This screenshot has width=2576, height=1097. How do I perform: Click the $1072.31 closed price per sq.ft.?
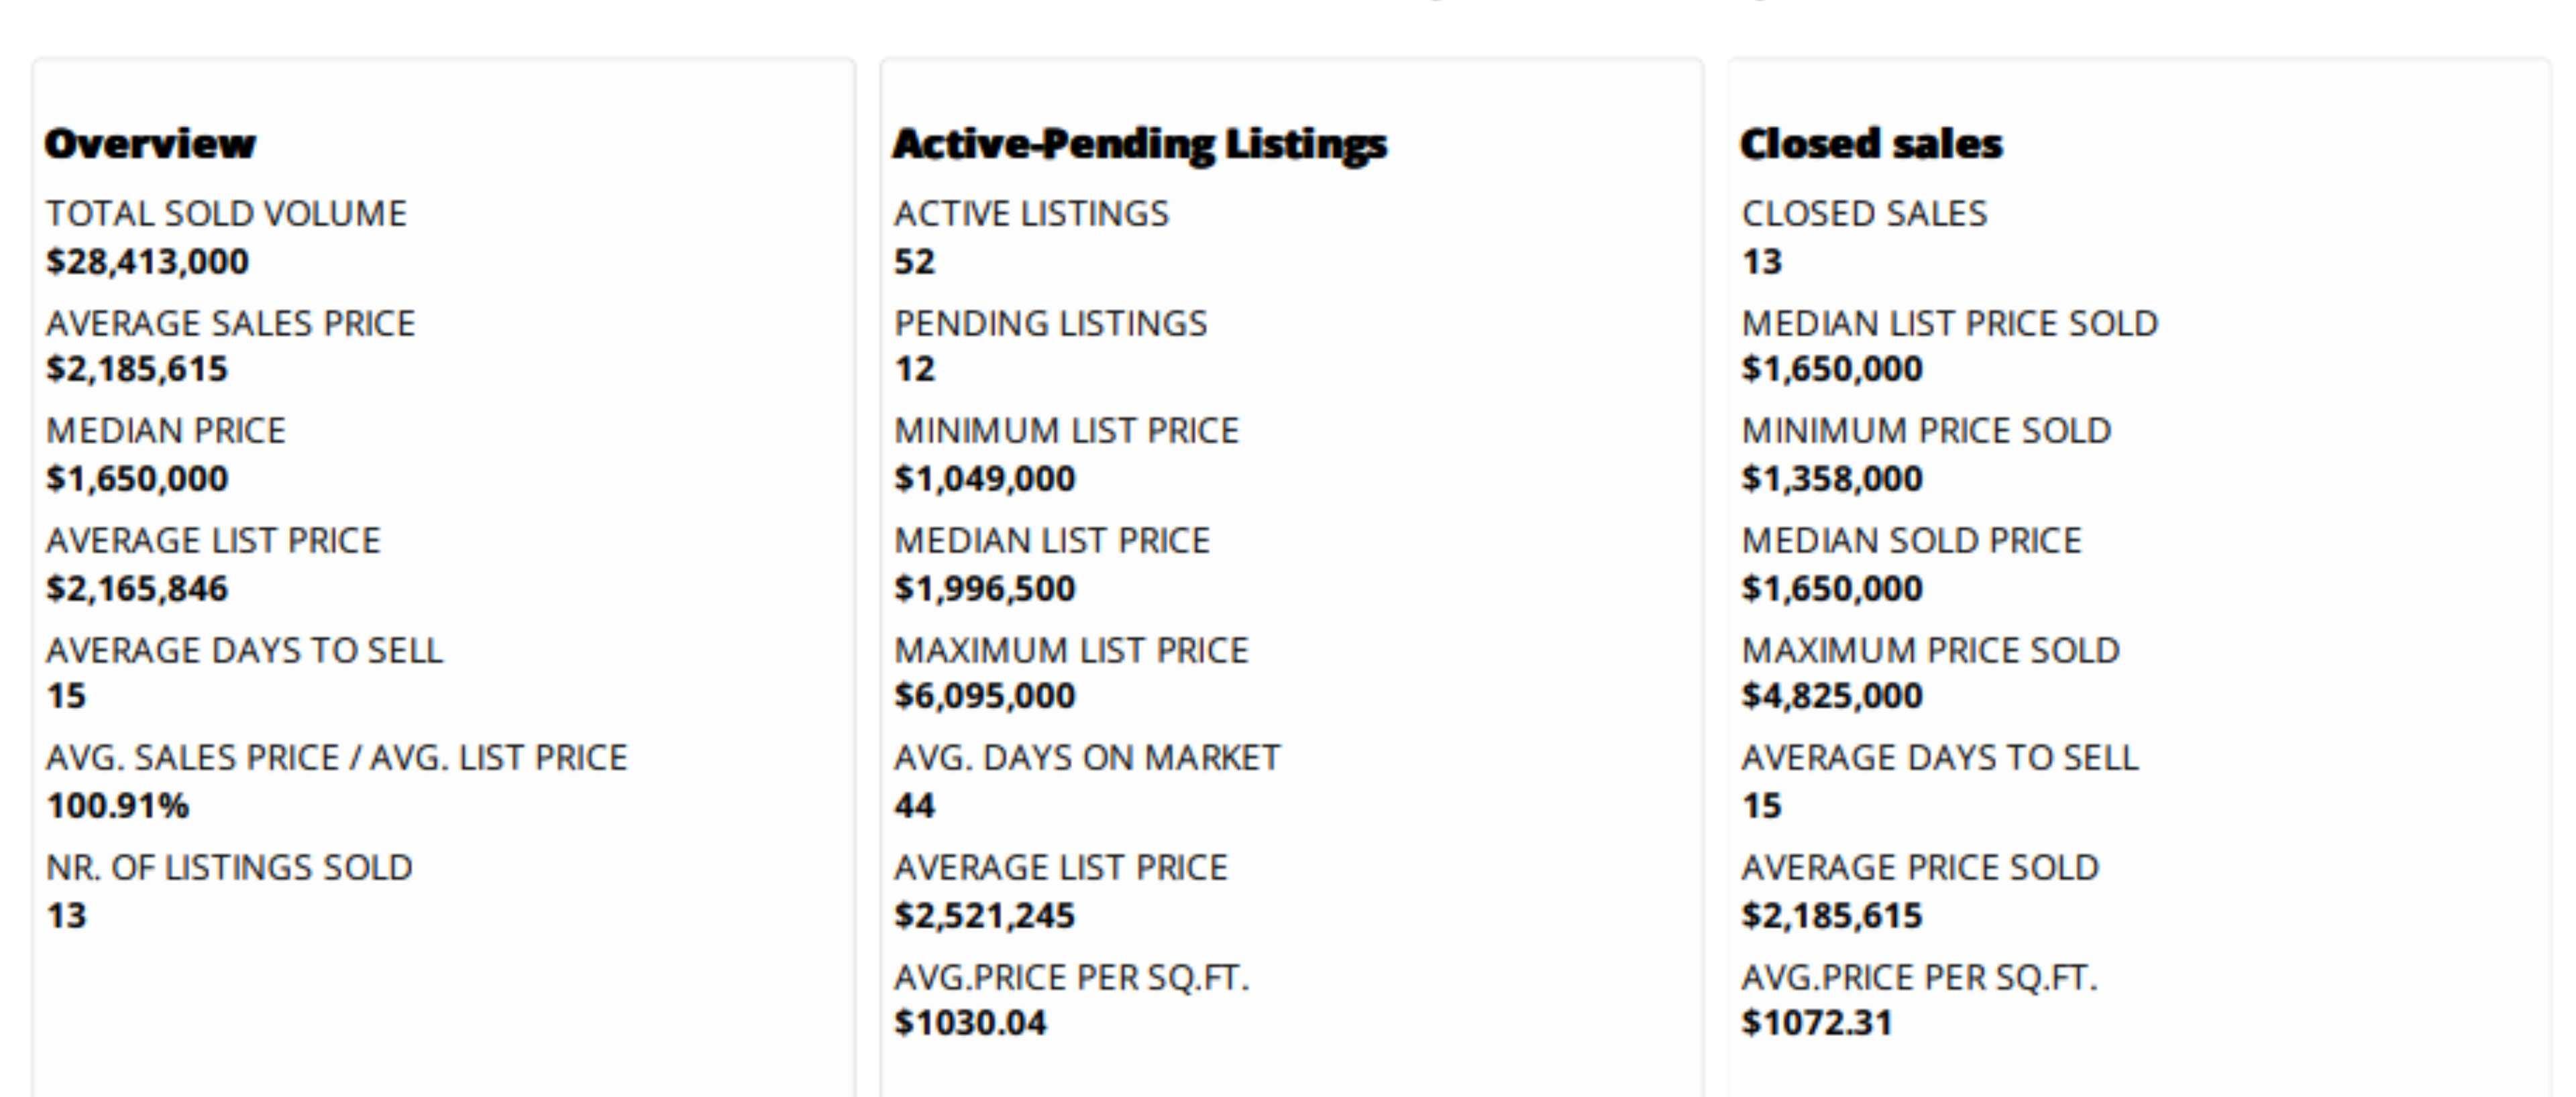click(1816, 1023)
